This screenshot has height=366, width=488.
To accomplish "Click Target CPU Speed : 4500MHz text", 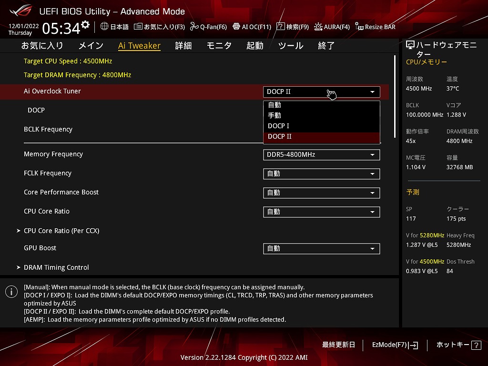I will click(x=68, y=61).
